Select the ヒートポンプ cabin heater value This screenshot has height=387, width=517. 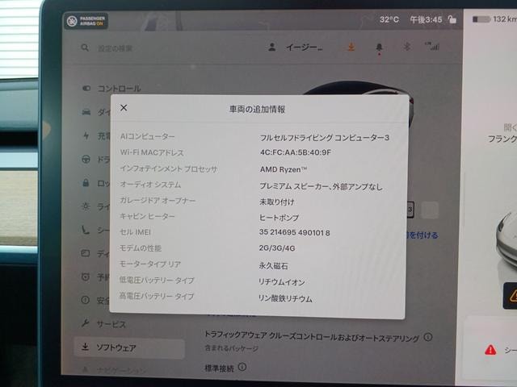pyautogui.click(x=279, y=218)
